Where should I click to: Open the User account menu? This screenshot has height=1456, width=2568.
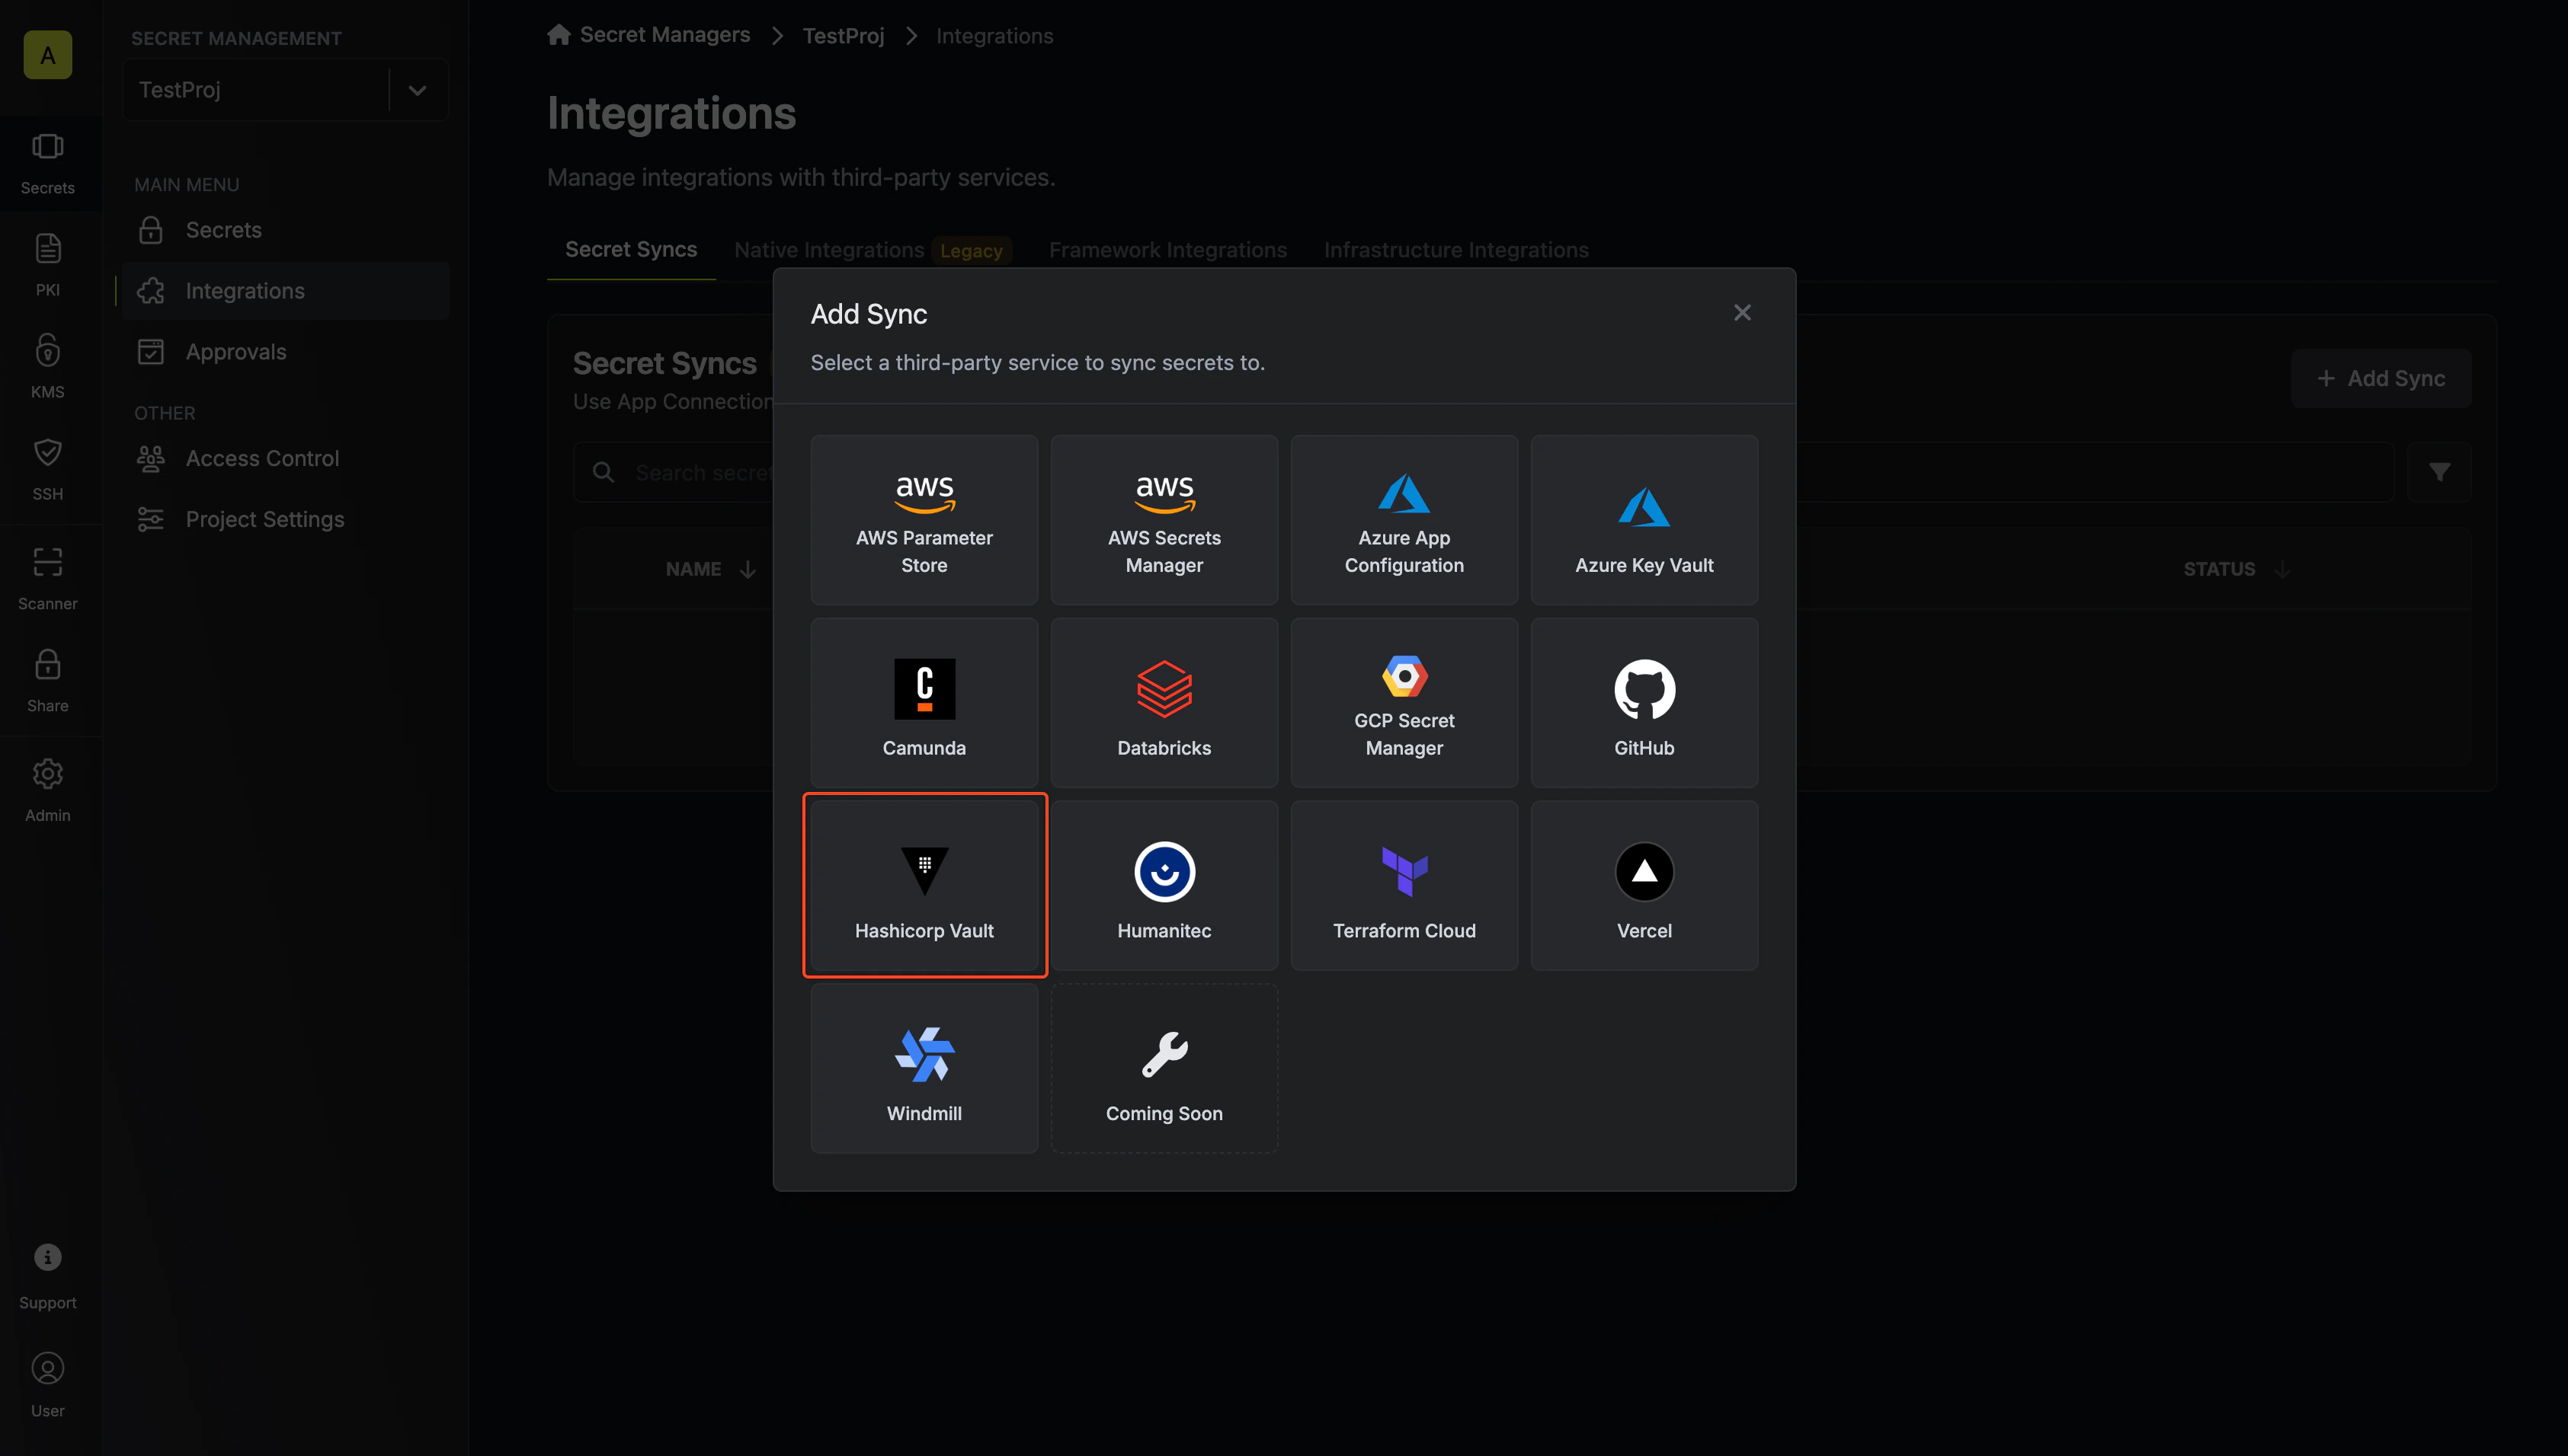point(48,1386)
